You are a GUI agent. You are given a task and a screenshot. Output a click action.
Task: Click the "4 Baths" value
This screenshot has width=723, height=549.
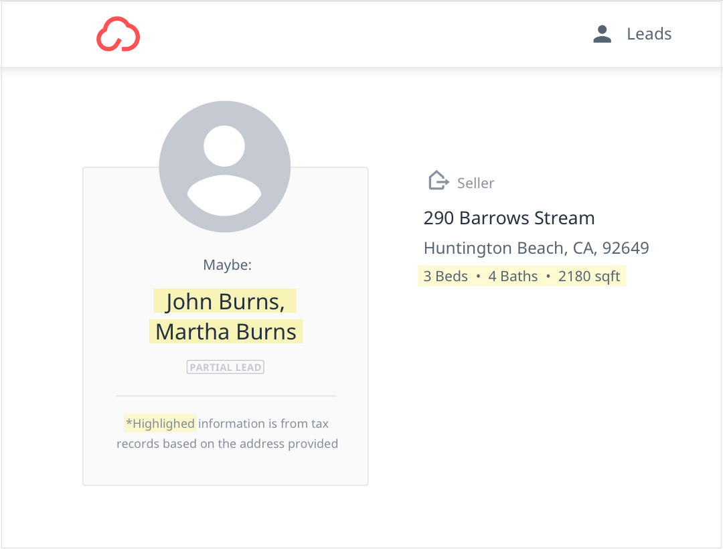coord(513,276)
